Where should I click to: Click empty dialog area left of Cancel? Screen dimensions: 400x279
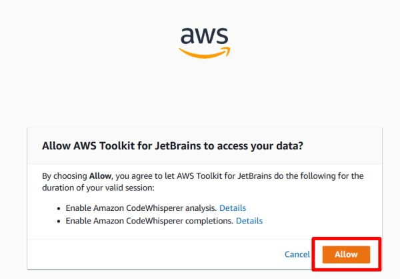tap(153, 254)
